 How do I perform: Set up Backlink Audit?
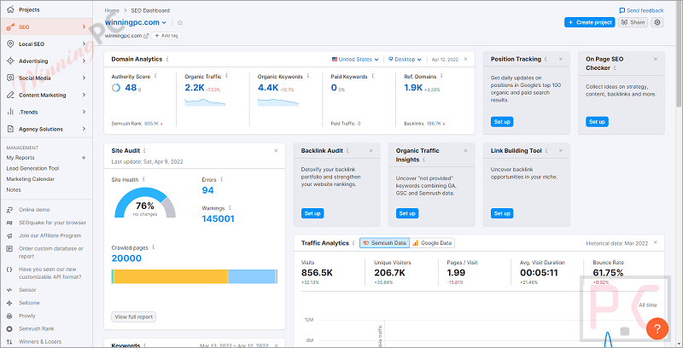(312, 213)
